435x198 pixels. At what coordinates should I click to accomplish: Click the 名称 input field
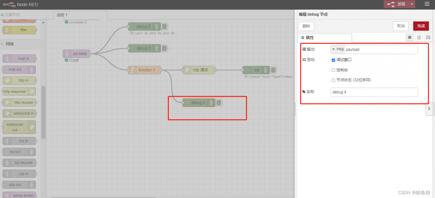[374, 92]
